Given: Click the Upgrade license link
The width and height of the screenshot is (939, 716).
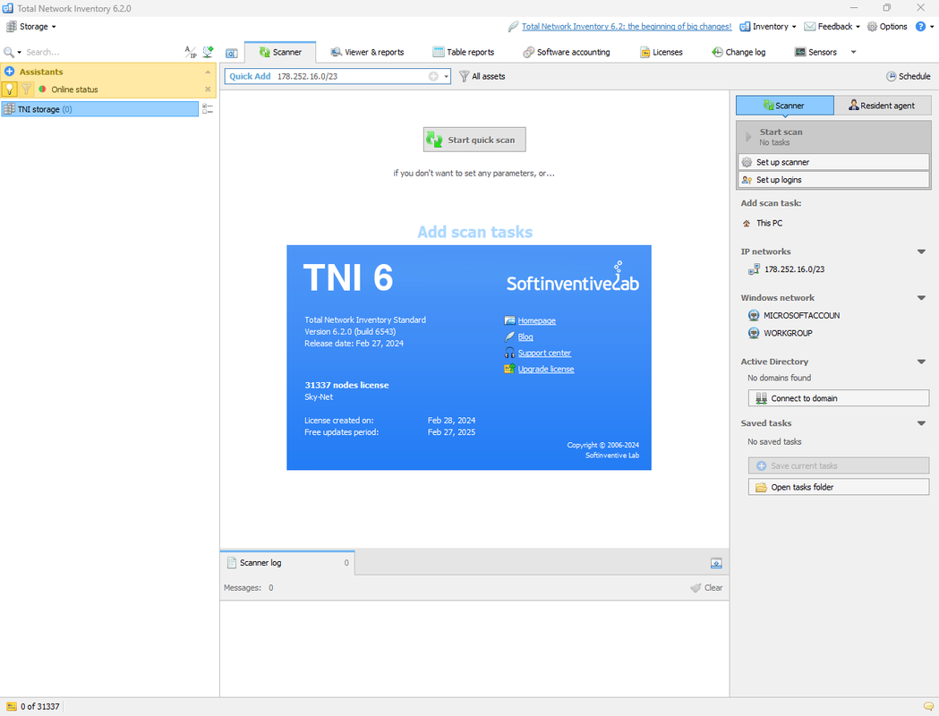Looking at the screenshot, I should tap(545, 370).
